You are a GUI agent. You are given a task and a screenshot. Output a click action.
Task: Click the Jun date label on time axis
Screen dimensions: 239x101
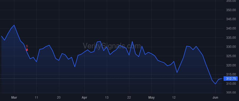pos(215,98)
